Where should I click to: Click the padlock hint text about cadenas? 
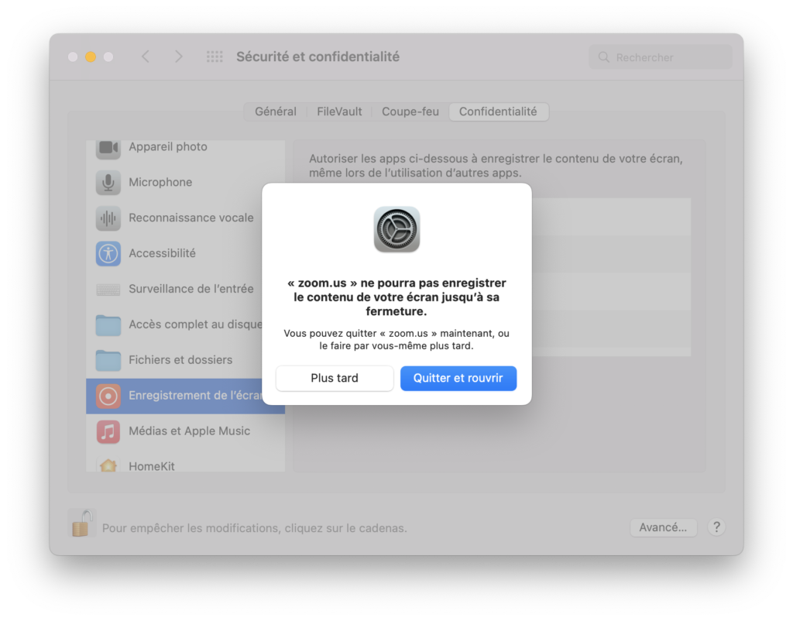[x=254, y=528]
